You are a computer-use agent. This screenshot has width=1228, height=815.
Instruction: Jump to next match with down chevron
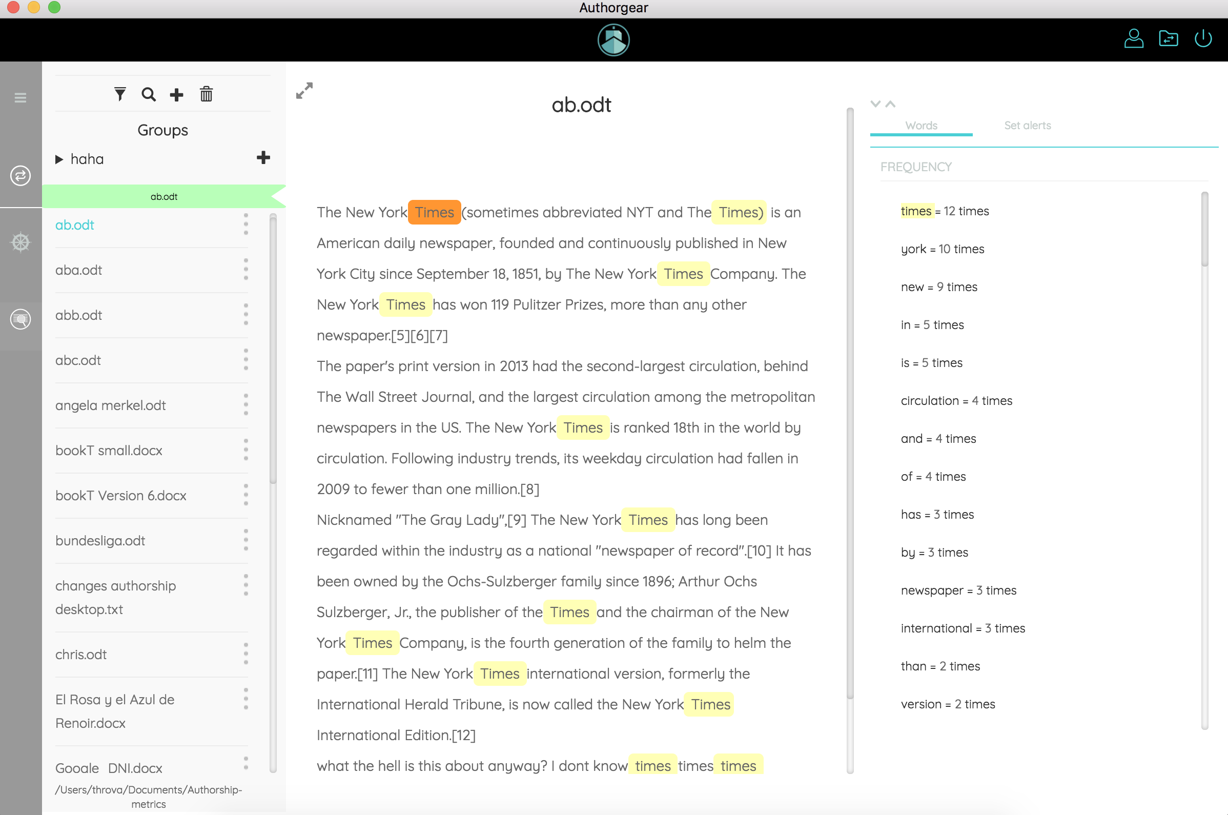[x=876, y=104]
